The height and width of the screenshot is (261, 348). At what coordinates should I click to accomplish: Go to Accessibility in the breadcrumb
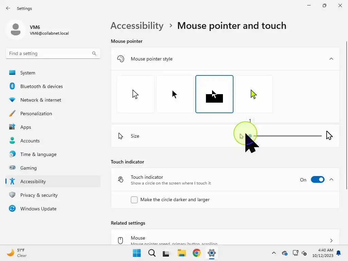point(137,26)
